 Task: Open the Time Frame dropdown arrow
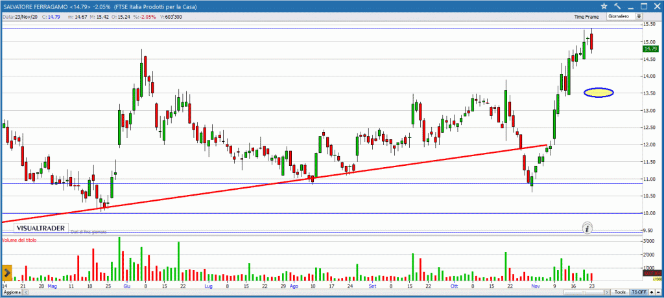639,16
